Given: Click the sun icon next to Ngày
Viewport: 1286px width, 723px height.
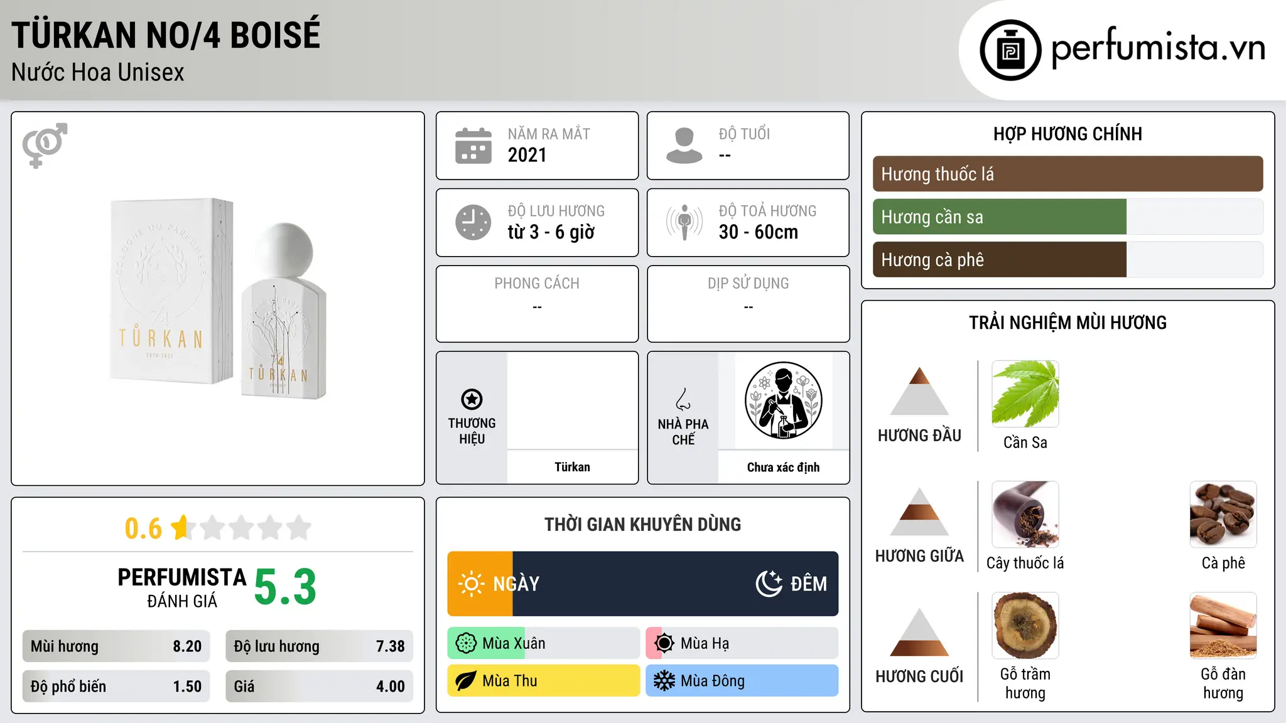Looking at the screenshot, I should point(471,584).
